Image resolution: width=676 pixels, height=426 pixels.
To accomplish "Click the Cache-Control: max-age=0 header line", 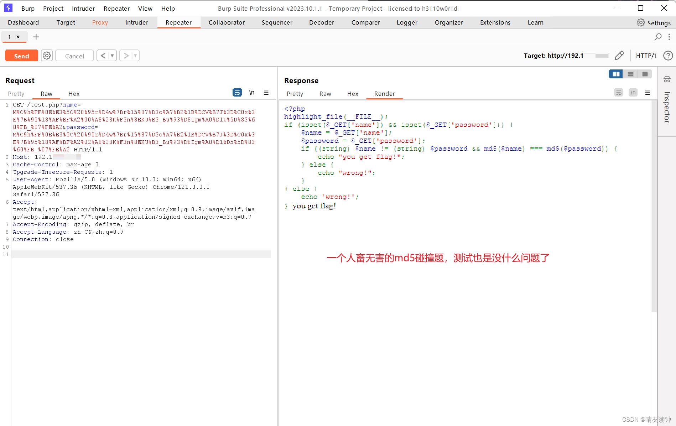I will (56, 165).
